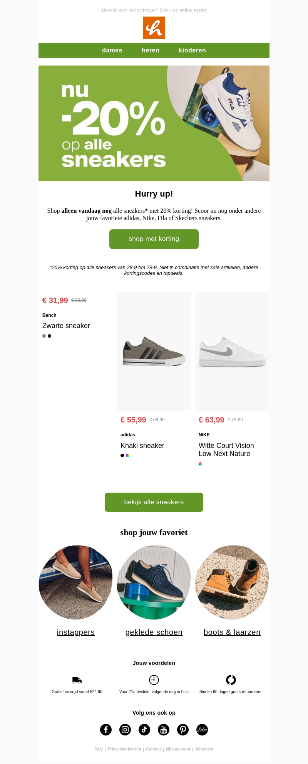308x764 pixels.
Task: Select kinderen in the navigation bar
Action: coord(192,50)
